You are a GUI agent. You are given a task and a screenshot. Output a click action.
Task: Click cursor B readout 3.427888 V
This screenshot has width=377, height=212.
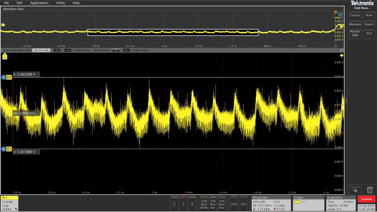point(26,152)
